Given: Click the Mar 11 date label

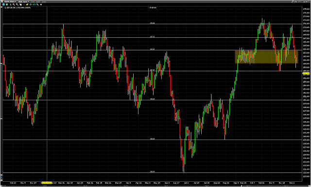Looking at the screenshot, I should tap(108, 183).
